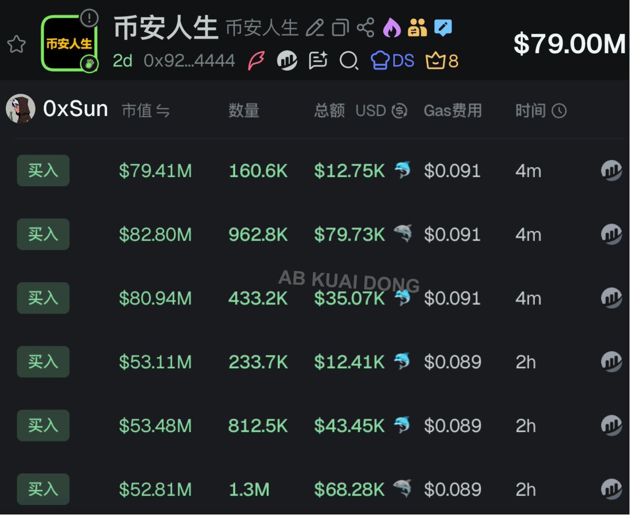Click the pink feather icon

[x=256, y=61]
